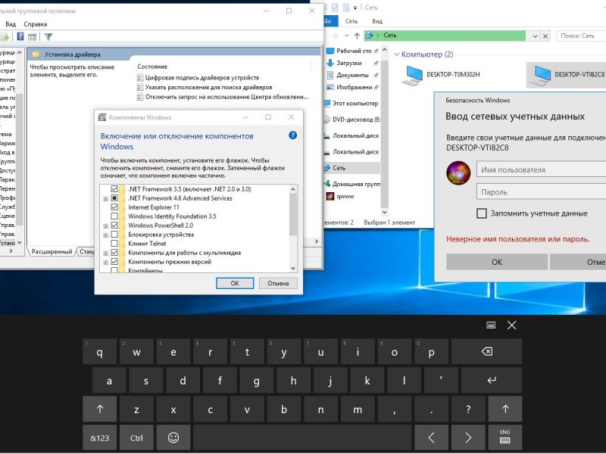Tap the Ctrl key on touch keyboard
Image resolution: width=606 pixels, height=454 pixels.
136,437
